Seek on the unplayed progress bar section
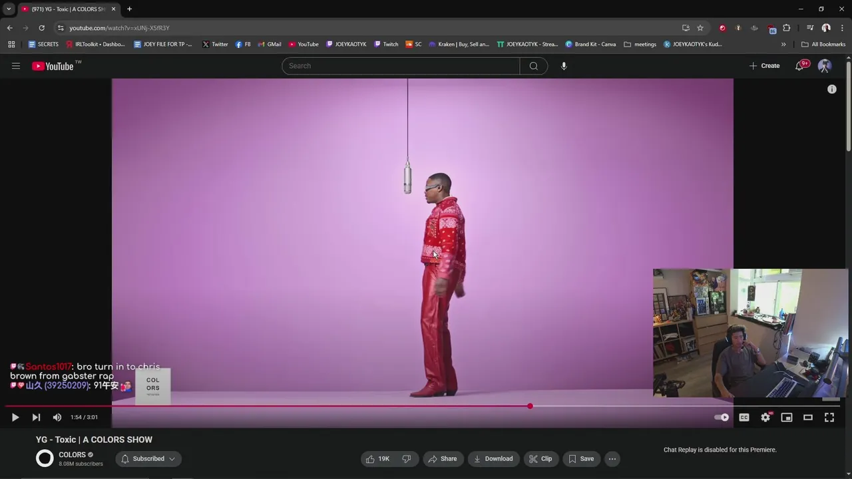Screen dimensions: 852x479 686,406
